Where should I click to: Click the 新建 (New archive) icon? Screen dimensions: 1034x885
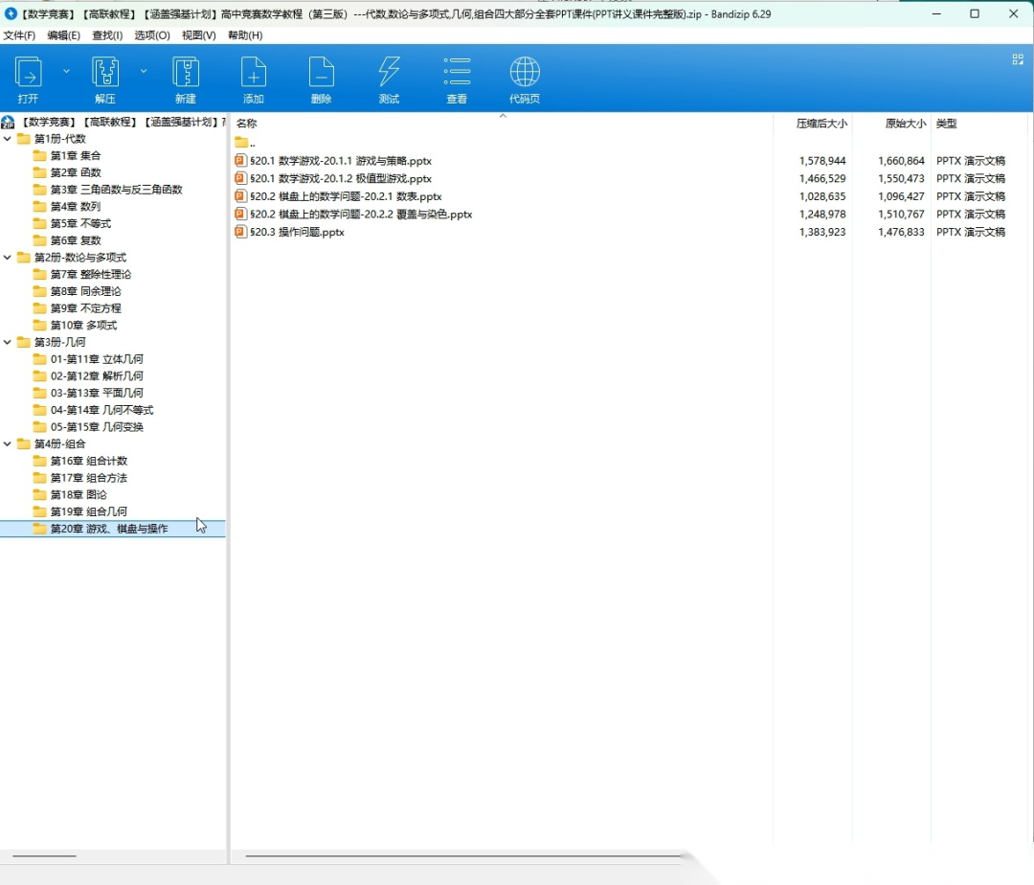pos(186,73)
